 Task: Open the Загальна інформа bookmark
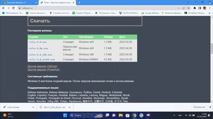tap(172, 13)
